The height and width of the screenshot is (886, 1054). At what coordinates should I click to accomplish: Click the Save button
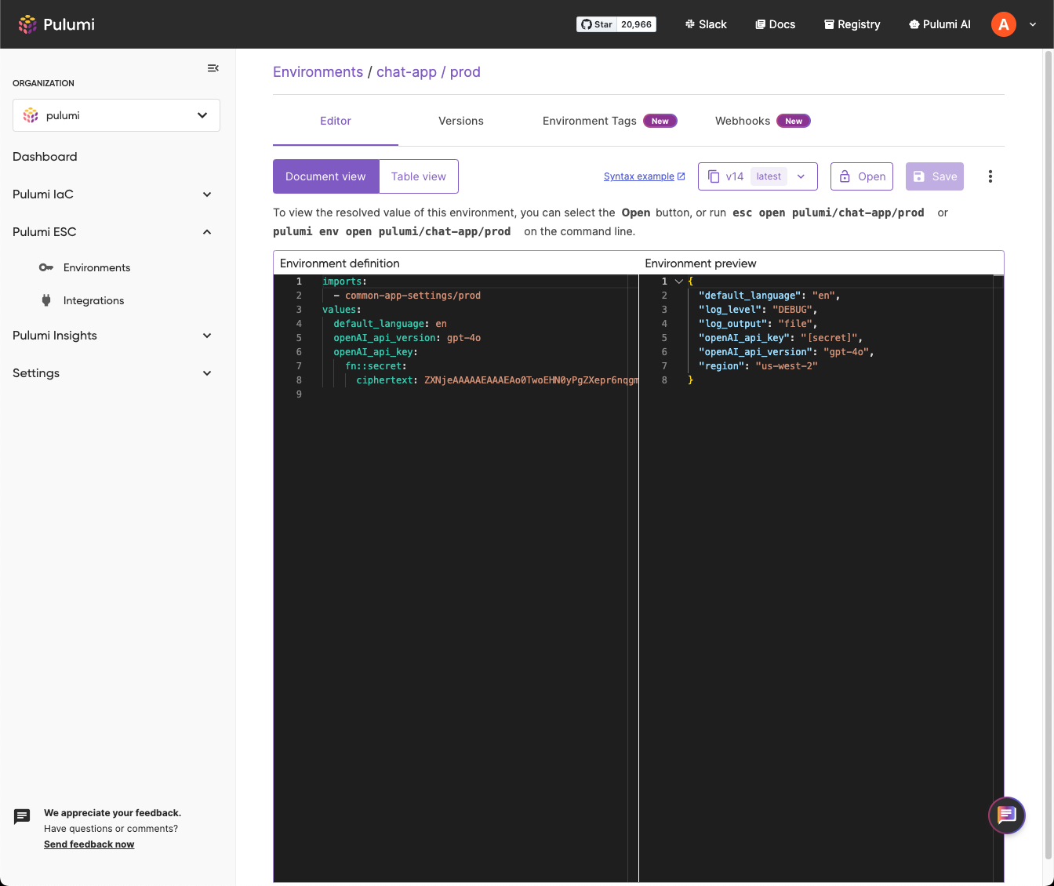935,176
